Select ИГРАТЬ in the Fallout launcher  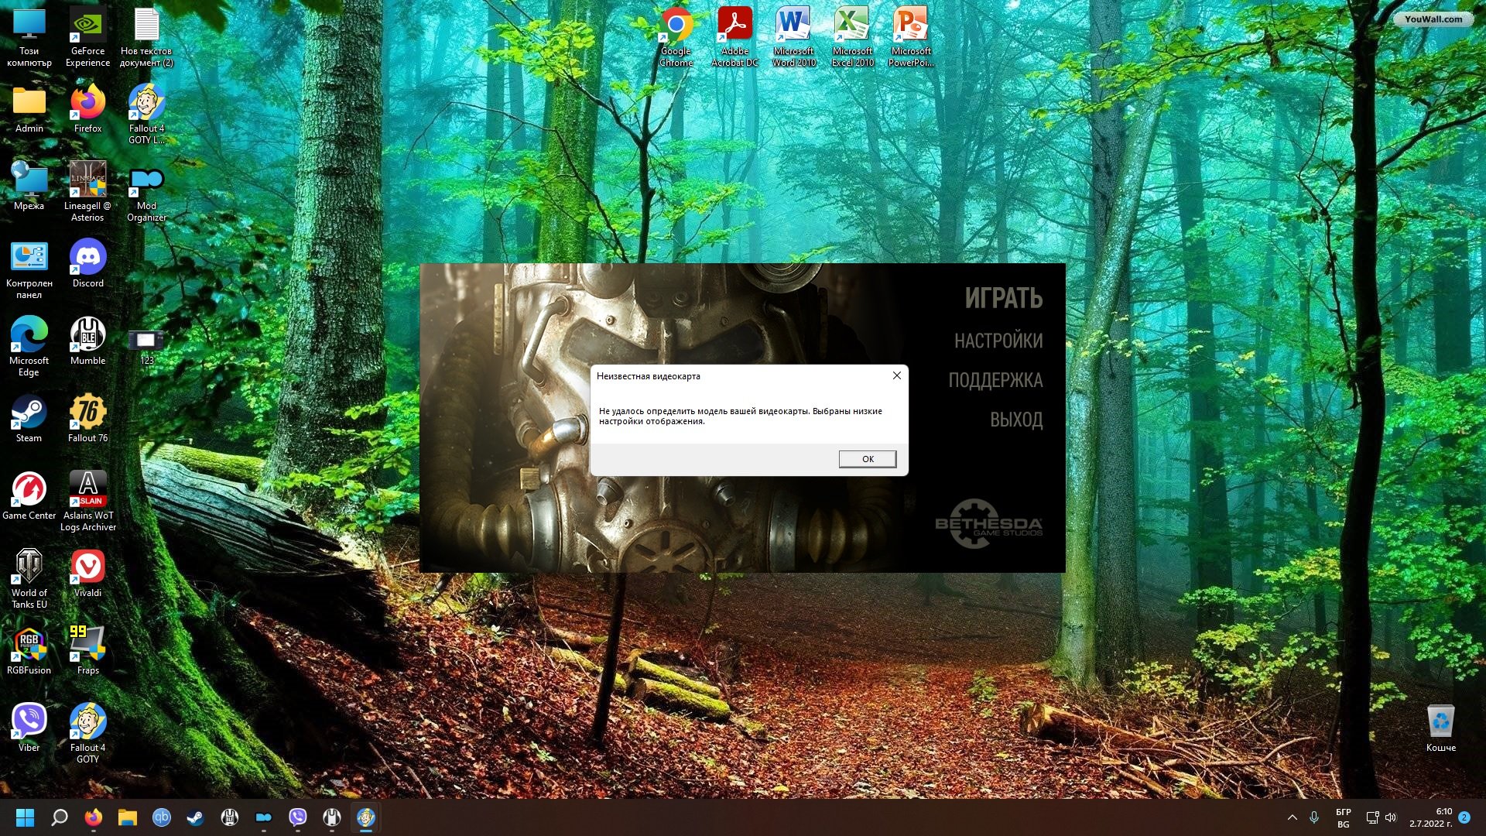(1003, 298)
